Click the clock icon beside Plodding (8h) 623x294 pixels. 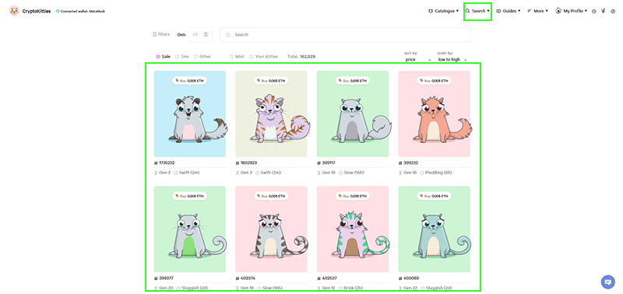[422, 173]
